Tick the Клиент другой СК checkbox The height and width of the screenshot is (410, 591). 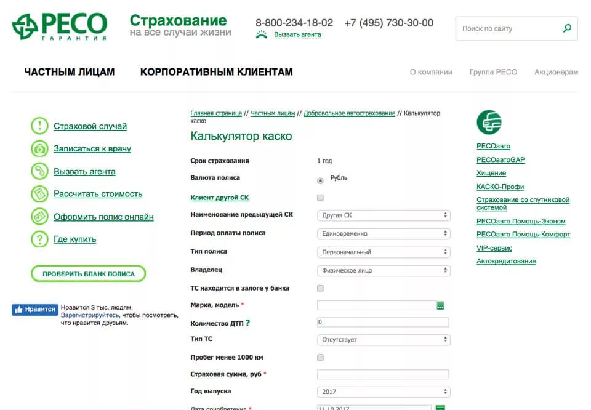coord(320,198)
